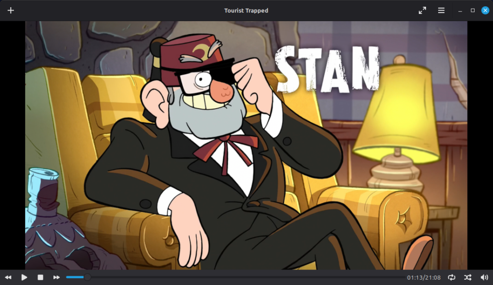Open the hamburger main menu
This screenshot has width=493, height=285.
441,11
